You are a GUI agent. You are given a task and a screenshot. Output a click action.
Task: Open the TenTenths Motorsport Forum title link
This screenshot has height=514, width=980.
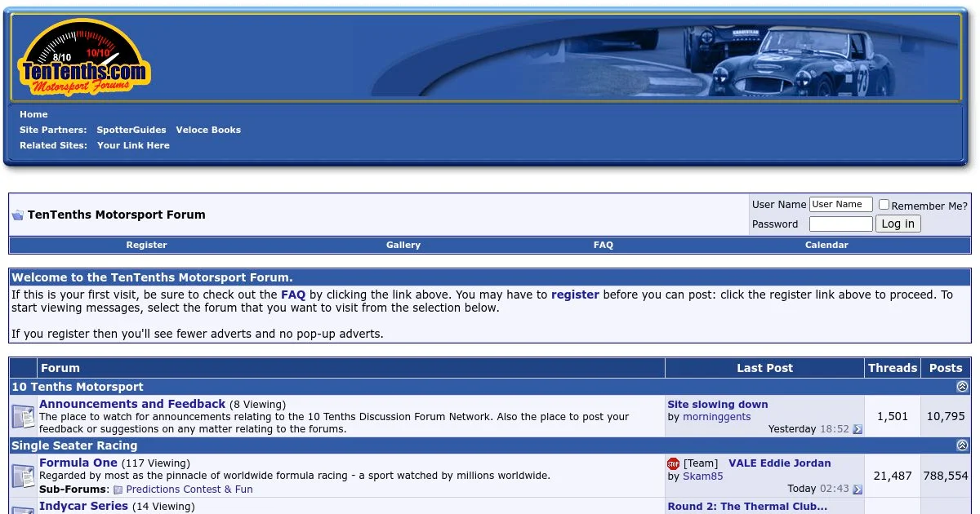(x=117, y=215)
